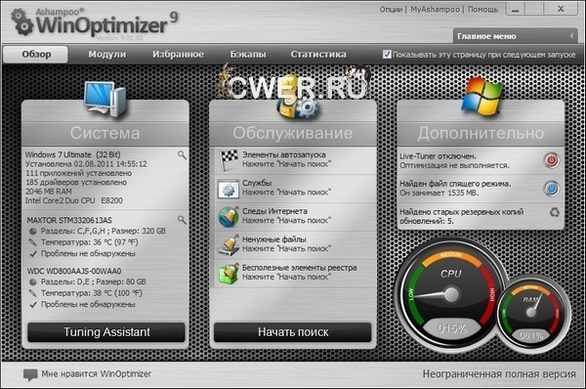Viewport: 586px width, 389px height.
Task: Open the Опции menu
Action: coord(391,10)
